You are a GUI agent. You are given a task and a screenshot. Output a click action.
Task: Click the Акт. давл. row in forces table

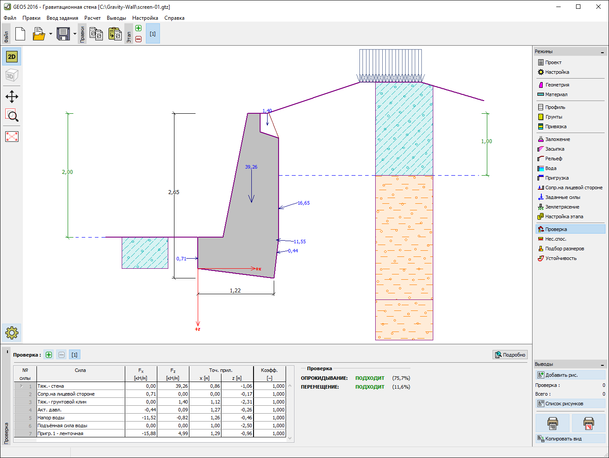pos(150,410)
